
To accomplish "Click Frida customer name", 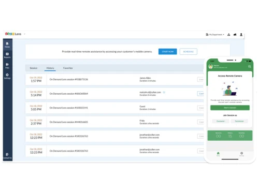I will (x=142, y=121).
